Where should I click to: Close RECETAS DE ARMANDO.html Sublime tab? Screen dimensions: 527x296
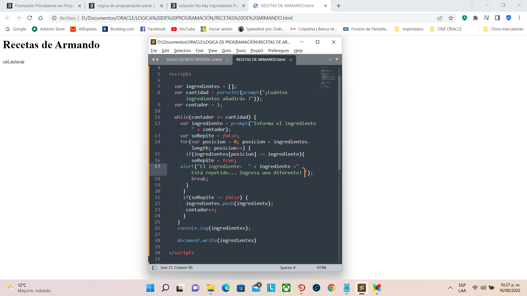[x=291, y=60]
